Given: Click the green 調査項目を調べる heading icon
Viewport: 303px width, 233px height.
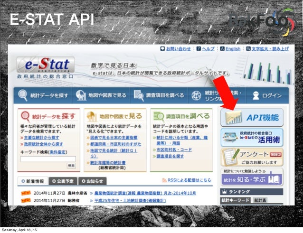Looking at the screenshot, I should point(159,116).
